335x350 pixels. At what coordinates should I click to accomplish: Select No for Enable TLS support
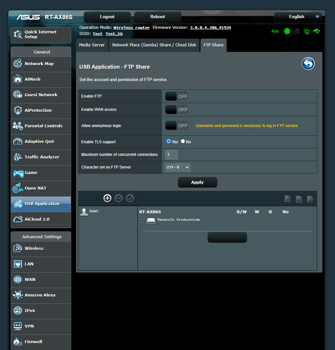tap(183, 141)
